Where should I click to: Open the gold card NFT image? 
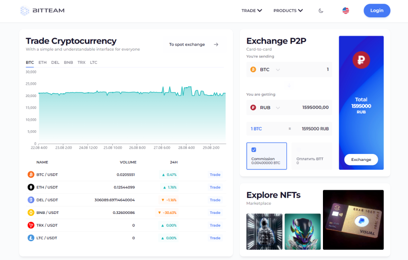[354, 219]
